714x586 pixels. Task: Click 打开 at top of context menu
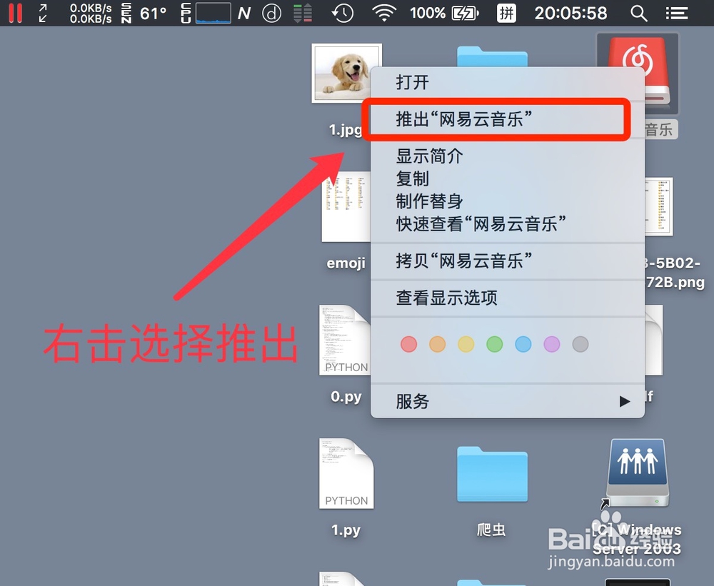[412, 82]
